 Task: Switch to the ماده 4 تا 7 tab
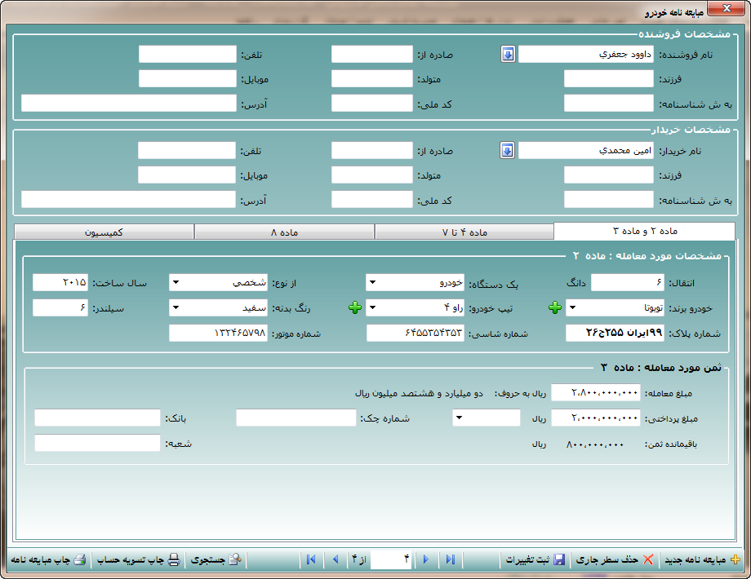pyautogui.click(x=464, y=232)
